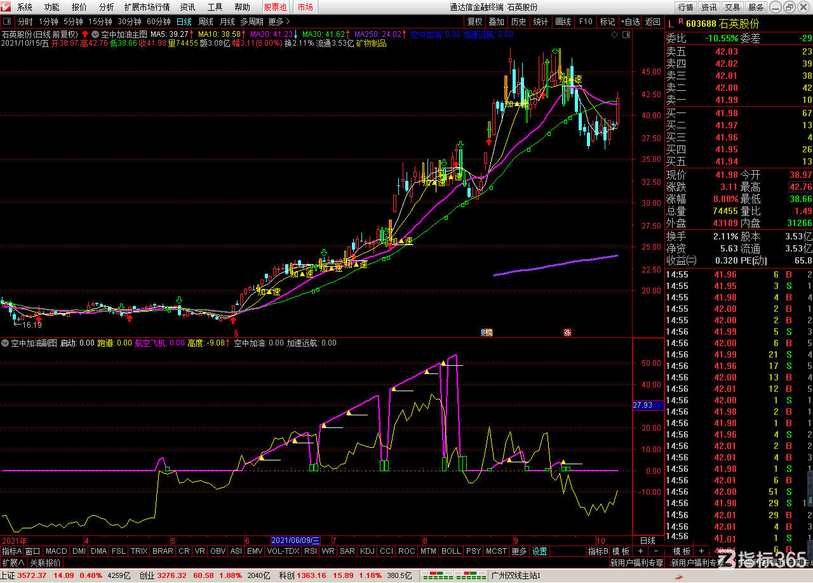Click the minus button after 指标B 模板
The width and height of the screenshot is (813, 583).
point(655,551)
